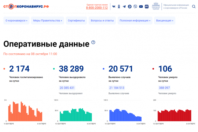Click the question mark help icon
The width and height of the screenshot is (198, 132).
[93, 42]
